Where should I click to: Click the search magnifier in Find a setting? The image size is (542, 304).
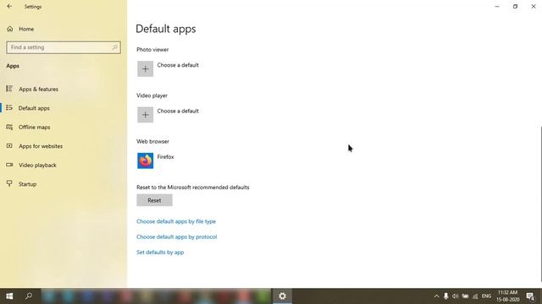tap(115, 47)
